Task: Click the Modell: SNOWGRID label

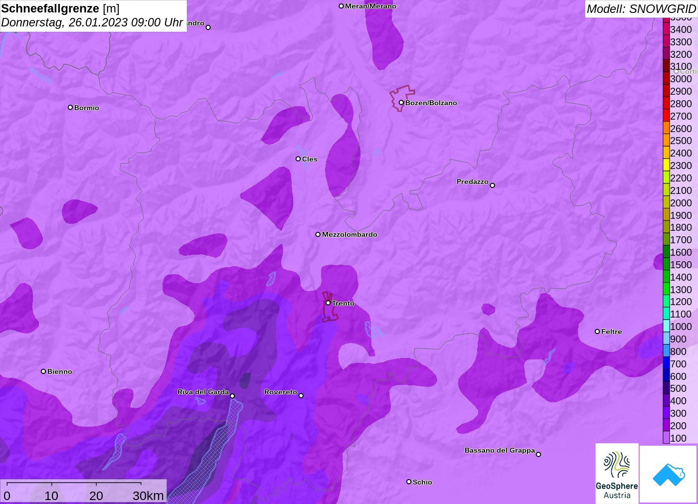Action: pos(641,9)
